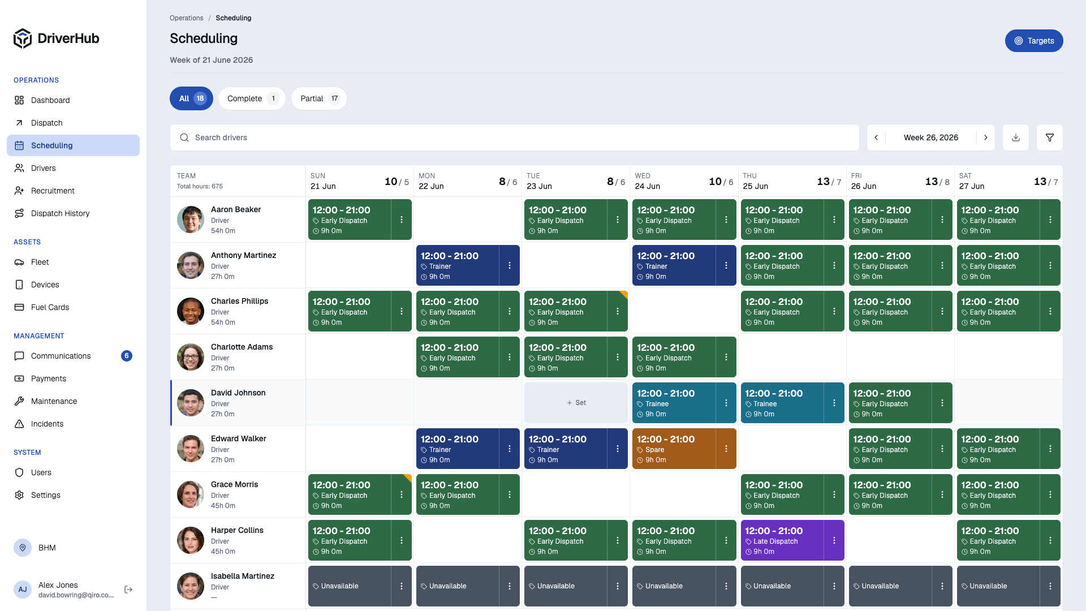Select the Partial 17 filter tab
Image resolution: width=1086 pixels, height=611 pixels.
tap(318, 98)
